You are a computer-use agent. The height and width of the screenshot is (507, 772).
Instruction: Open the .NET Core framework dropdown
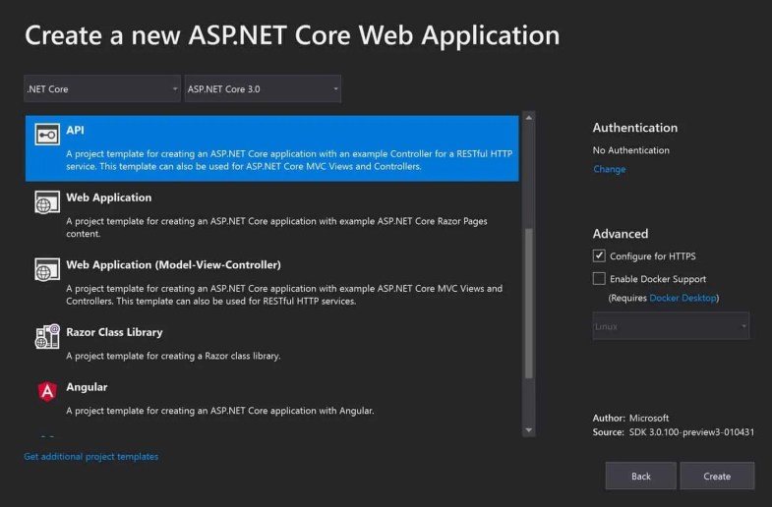coord(102,88)
